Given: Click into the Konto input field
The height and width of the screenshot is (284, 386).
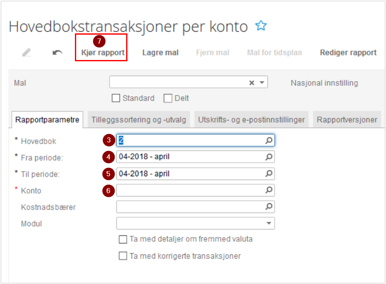Looking at the screenshot, I should (x=191, y=190).
